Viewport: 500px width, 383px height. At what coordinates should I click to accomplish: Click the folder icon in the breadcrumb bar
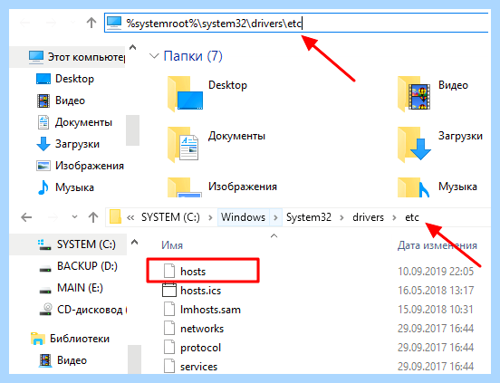[115, 217]
